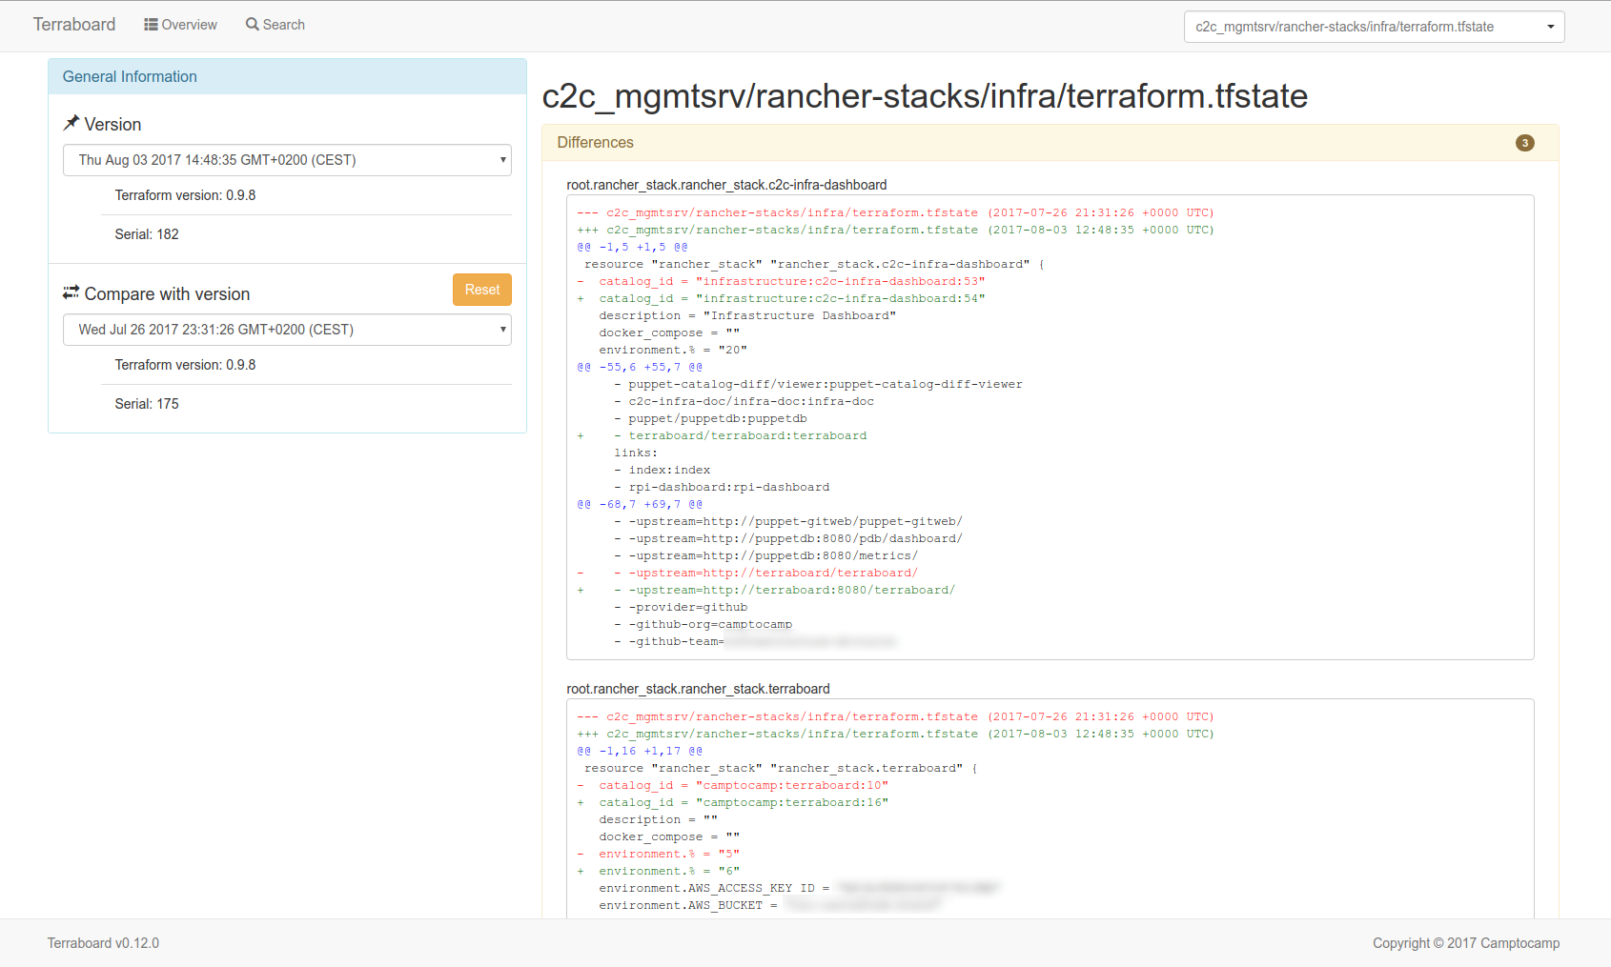Open the tfstate file selector dropdown
The width and height of the screenshot is (1611, 967).
click(x=1374, y=27)
